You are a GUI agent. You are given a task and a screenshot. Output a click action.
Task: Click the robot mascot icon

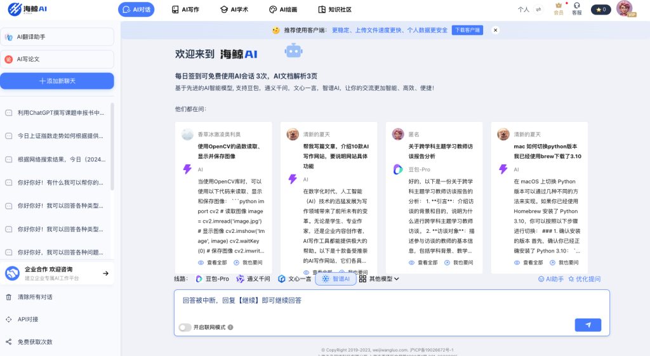pyautogui.click(x=293, y=51)
